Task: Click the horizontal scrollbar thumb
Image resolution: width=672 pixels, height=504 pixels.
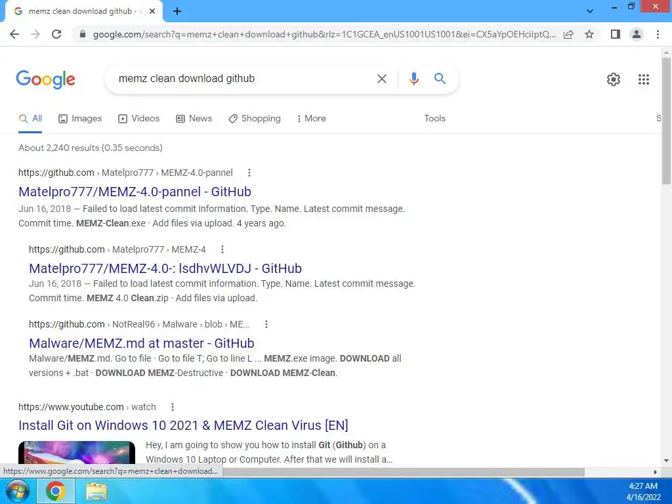Action: [x=404, y=472]
